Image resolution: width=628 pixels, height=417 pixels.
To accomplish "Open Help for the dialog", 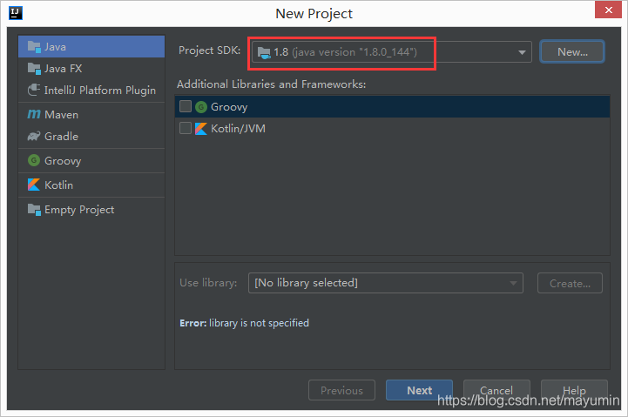I will pos(574,390).
